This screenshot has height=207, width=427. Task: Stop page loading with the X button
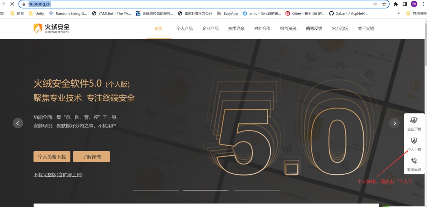[x=12, y=4]
